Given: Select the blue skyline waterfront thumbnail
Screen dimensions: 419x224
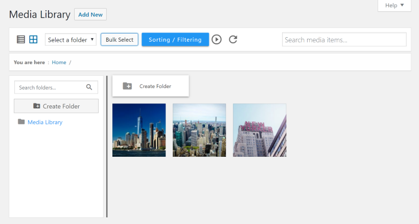Looking at the screenshot, I should coord(139,130).
